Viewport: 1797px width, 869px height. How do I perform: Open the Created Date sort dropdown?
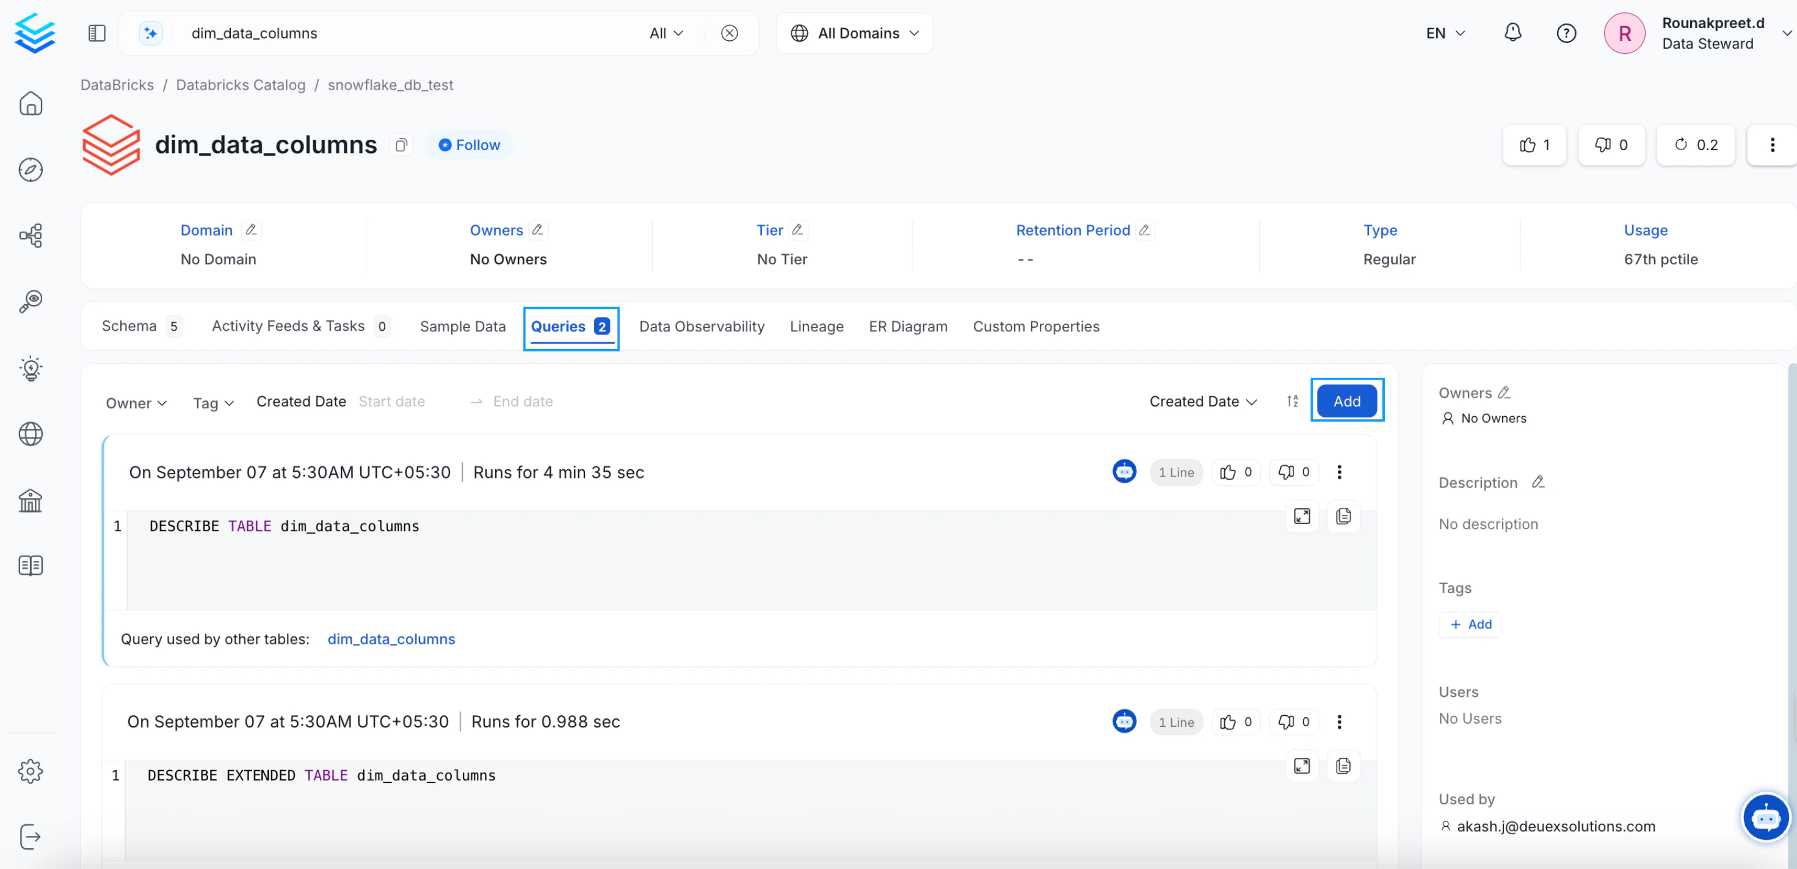click(1203, 401)
